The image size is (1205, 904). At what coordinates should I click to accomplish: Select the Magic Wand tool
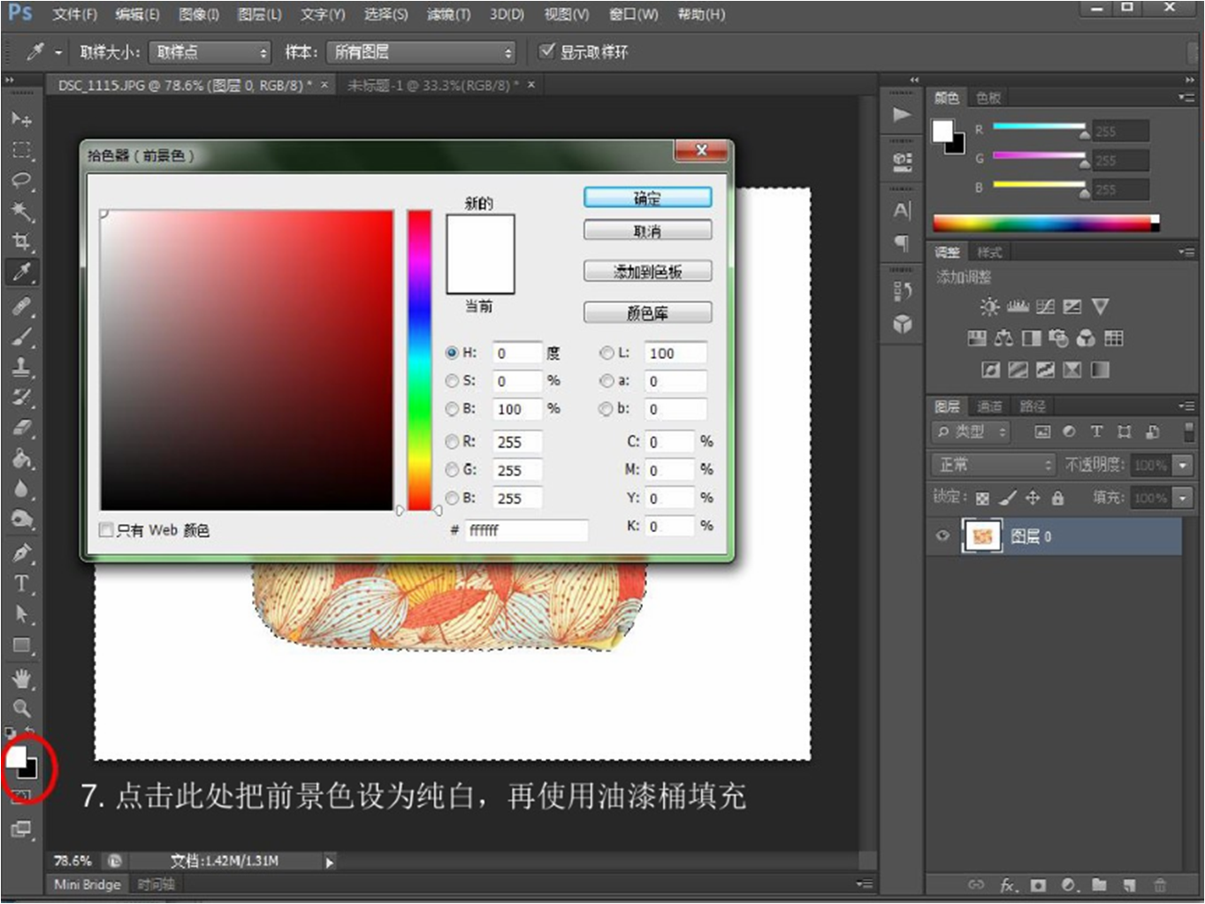coord(21,211)
